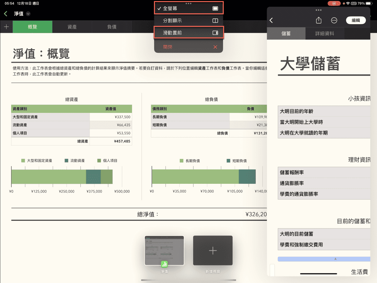Switch to the 負債 sheet tab
The image size is (377, 283).
click(112, 27)
